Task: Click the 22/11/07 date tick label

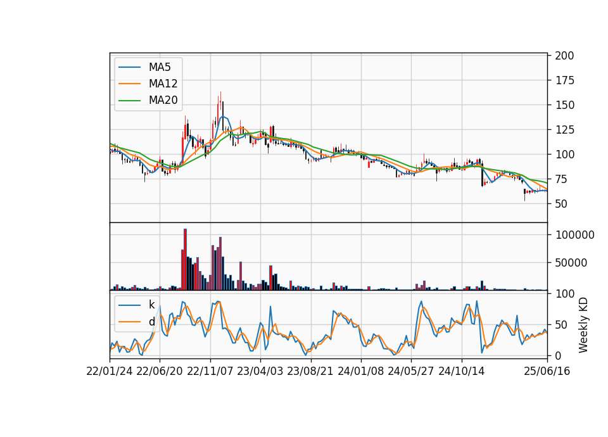Action: pos(210,372)
